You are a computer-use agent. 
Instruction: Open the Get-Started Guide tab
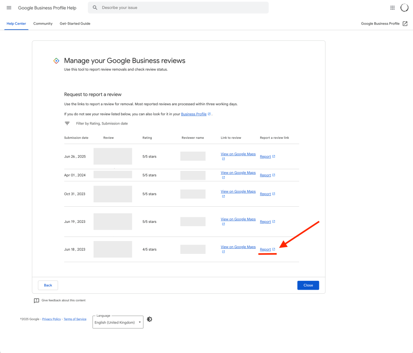[75, 24]
